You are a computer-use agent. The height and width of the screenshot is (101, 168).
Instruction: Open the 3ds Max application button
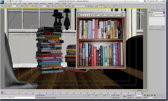point(2,2)
